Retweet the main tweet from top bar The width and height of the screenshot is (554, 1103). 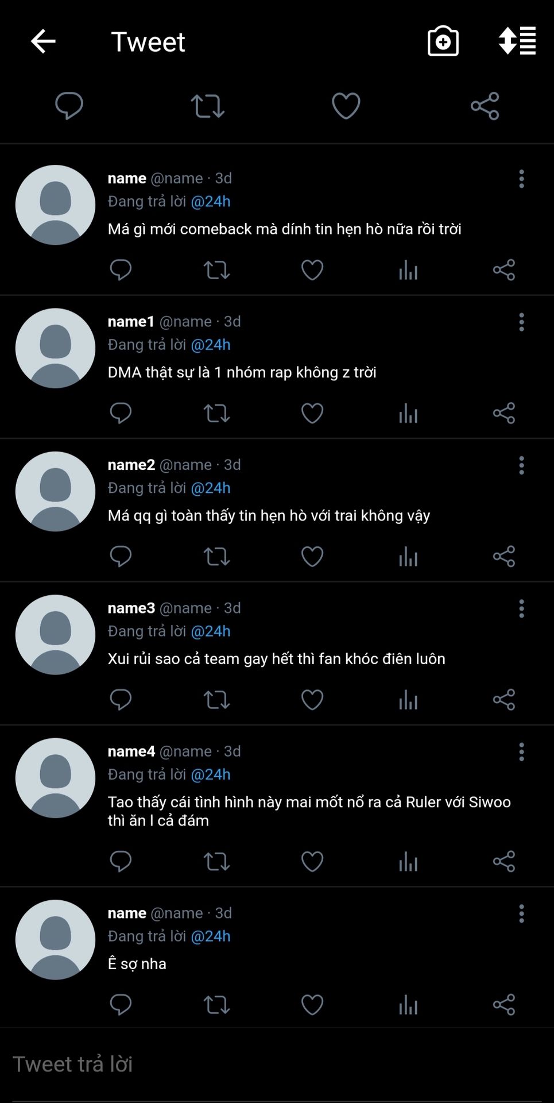point(207,106)
